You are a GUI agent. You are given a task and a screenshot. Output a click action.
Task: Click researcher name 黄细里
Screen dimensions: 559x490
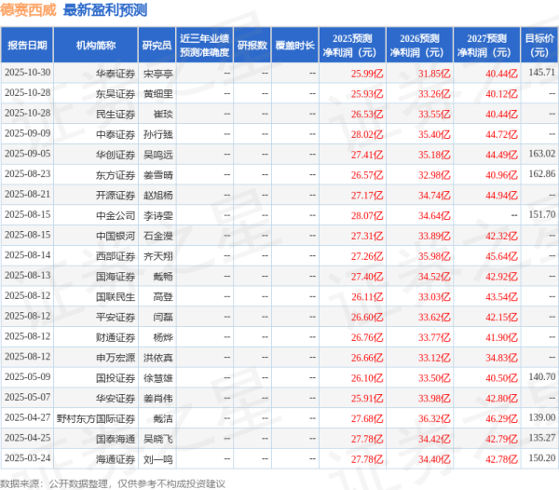158,94
